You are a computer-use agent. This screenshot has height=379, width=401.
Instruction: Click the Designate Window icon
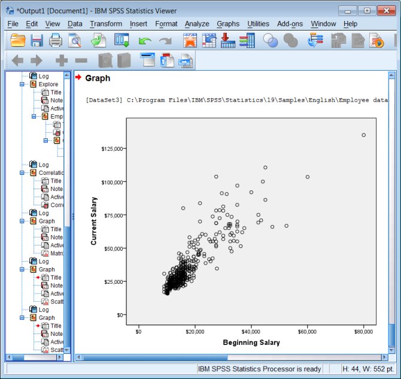click(x=315, y=41)
